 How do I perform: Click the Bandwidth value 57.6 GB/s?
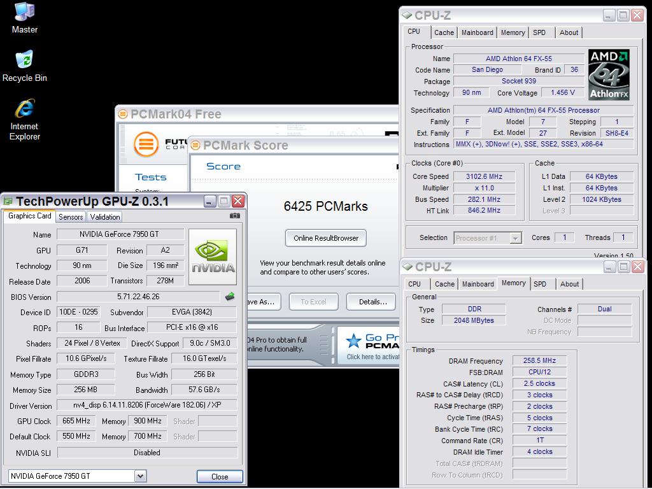204,390
